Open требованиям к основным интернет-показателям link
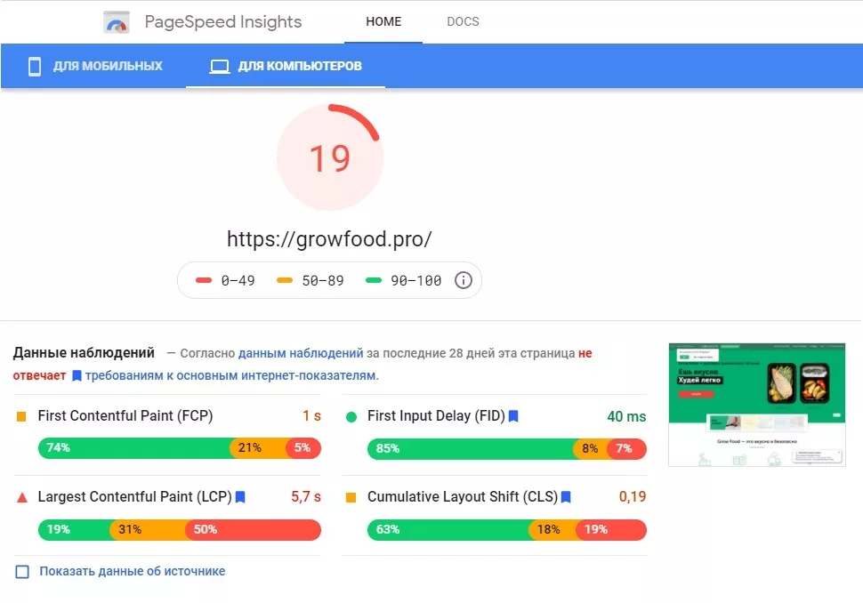Image resolution: width=863 pixels, height=603 pixels. pyautogui.click(x=231, y=376)
